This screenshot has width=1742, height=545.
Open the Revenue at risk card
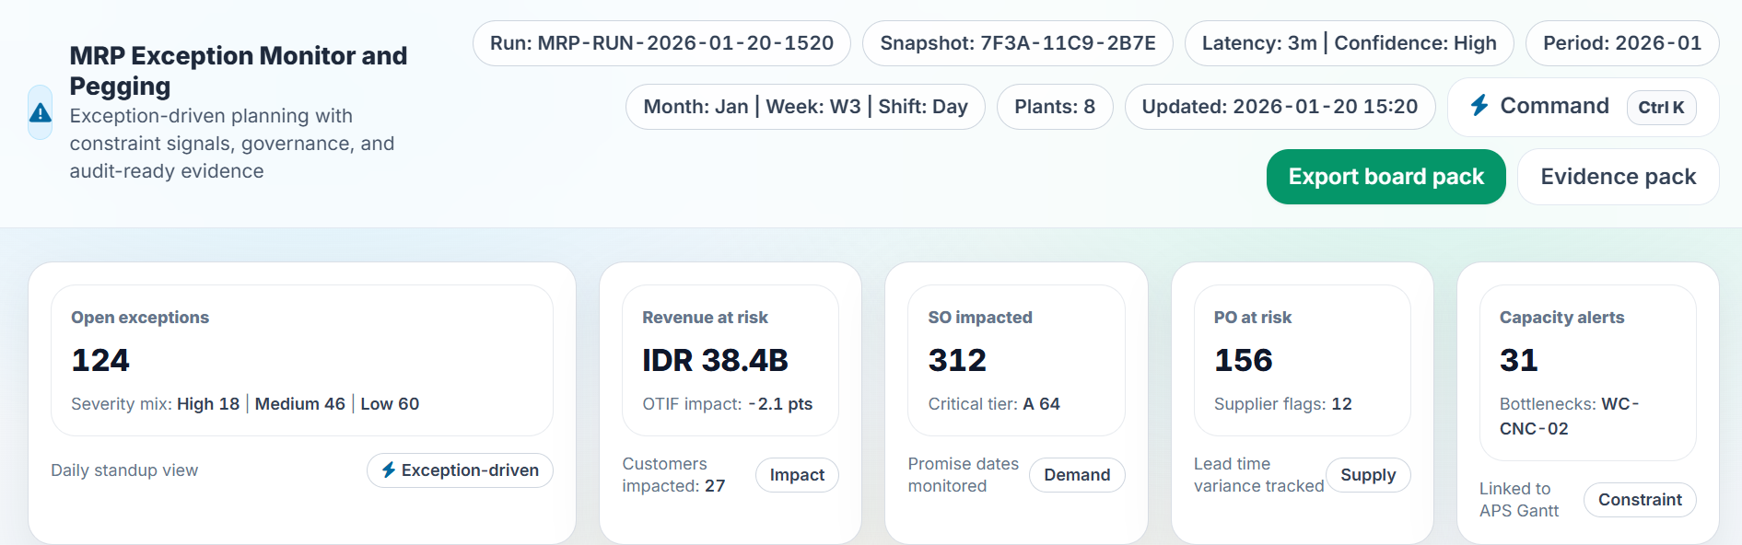coord(730,360)
